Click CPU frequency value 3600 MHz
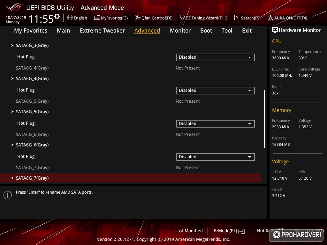 point(280,58)
